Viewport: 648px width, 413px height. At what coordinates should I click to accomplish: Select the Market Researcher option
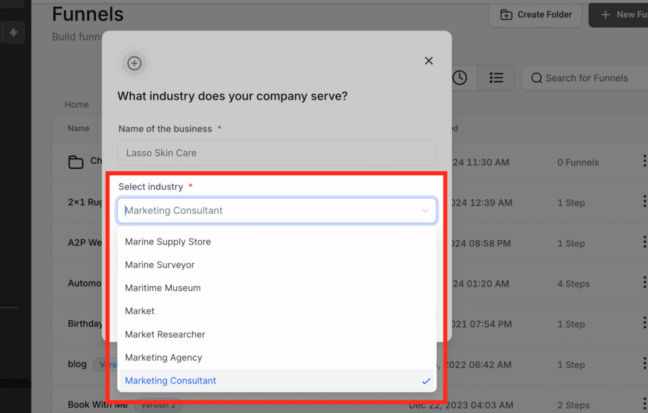pos(165,334)
